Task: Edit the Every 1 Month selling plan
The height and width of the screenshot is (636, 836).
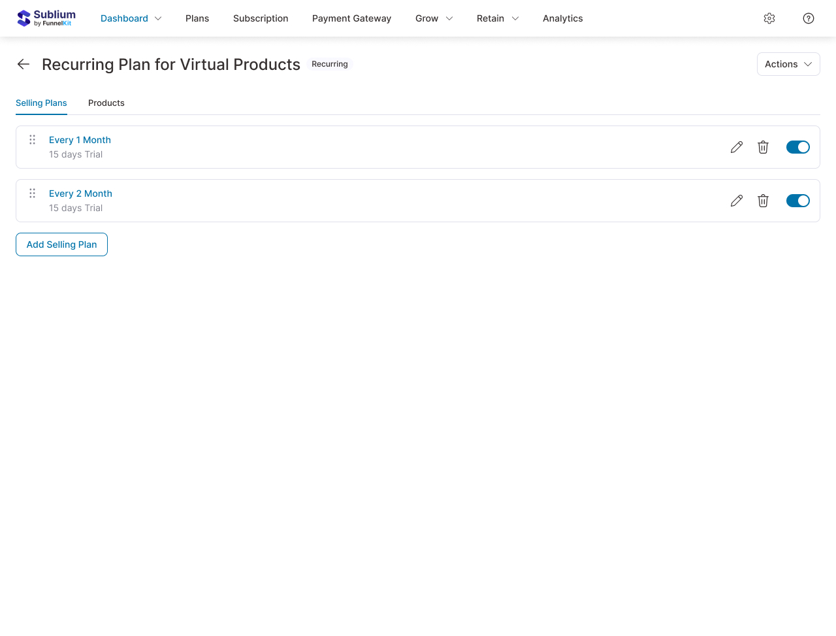Action: [x=736, y=147]
